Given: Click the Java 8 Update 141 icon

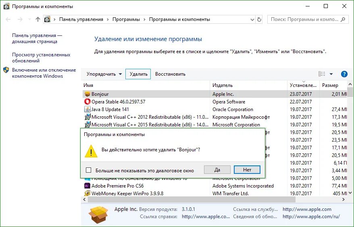Looking at the screenshot, I should [x=87, y=109].
